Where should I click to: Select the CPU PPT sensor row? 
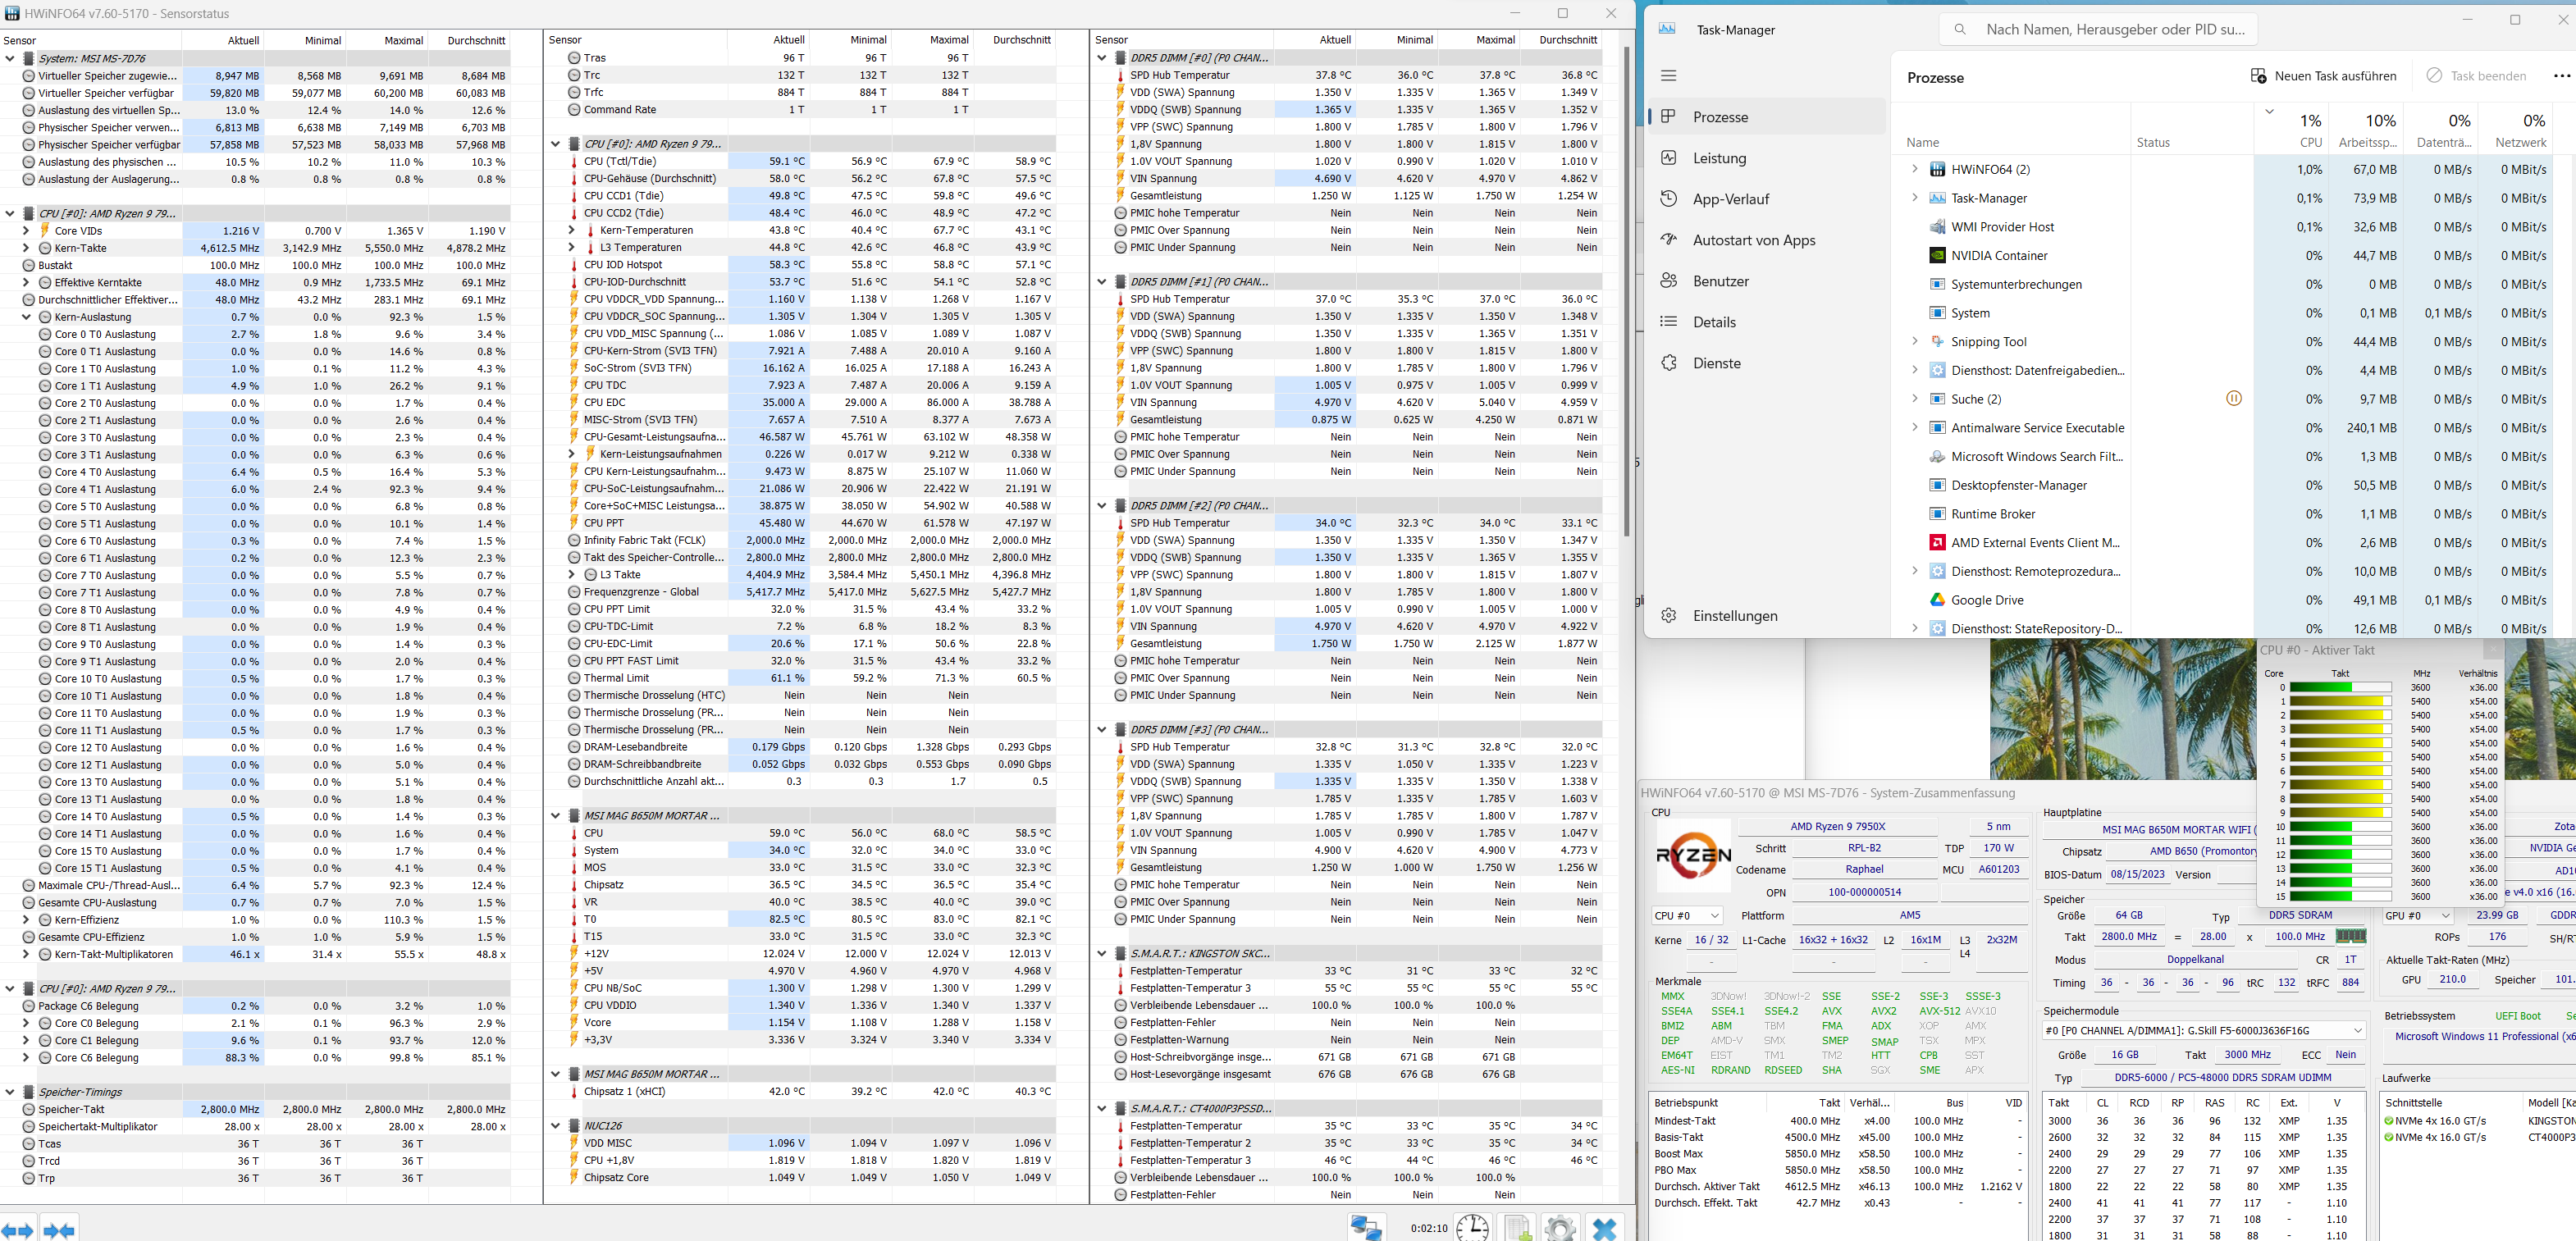click(x=810, y=522)
